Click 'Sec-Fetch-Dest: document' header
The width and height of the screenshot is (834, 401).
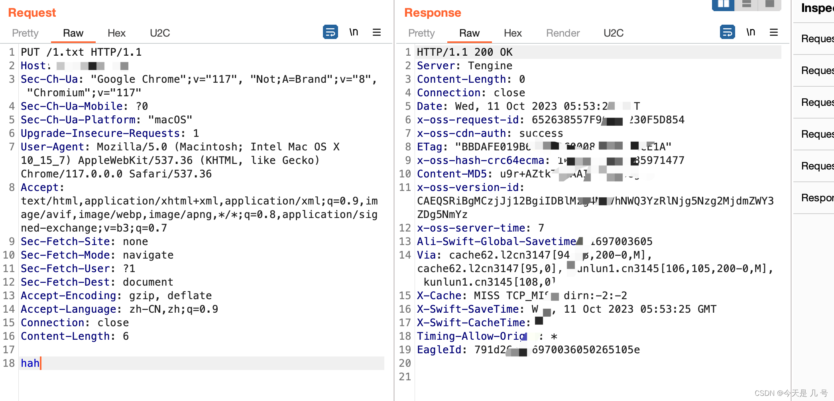97,282
